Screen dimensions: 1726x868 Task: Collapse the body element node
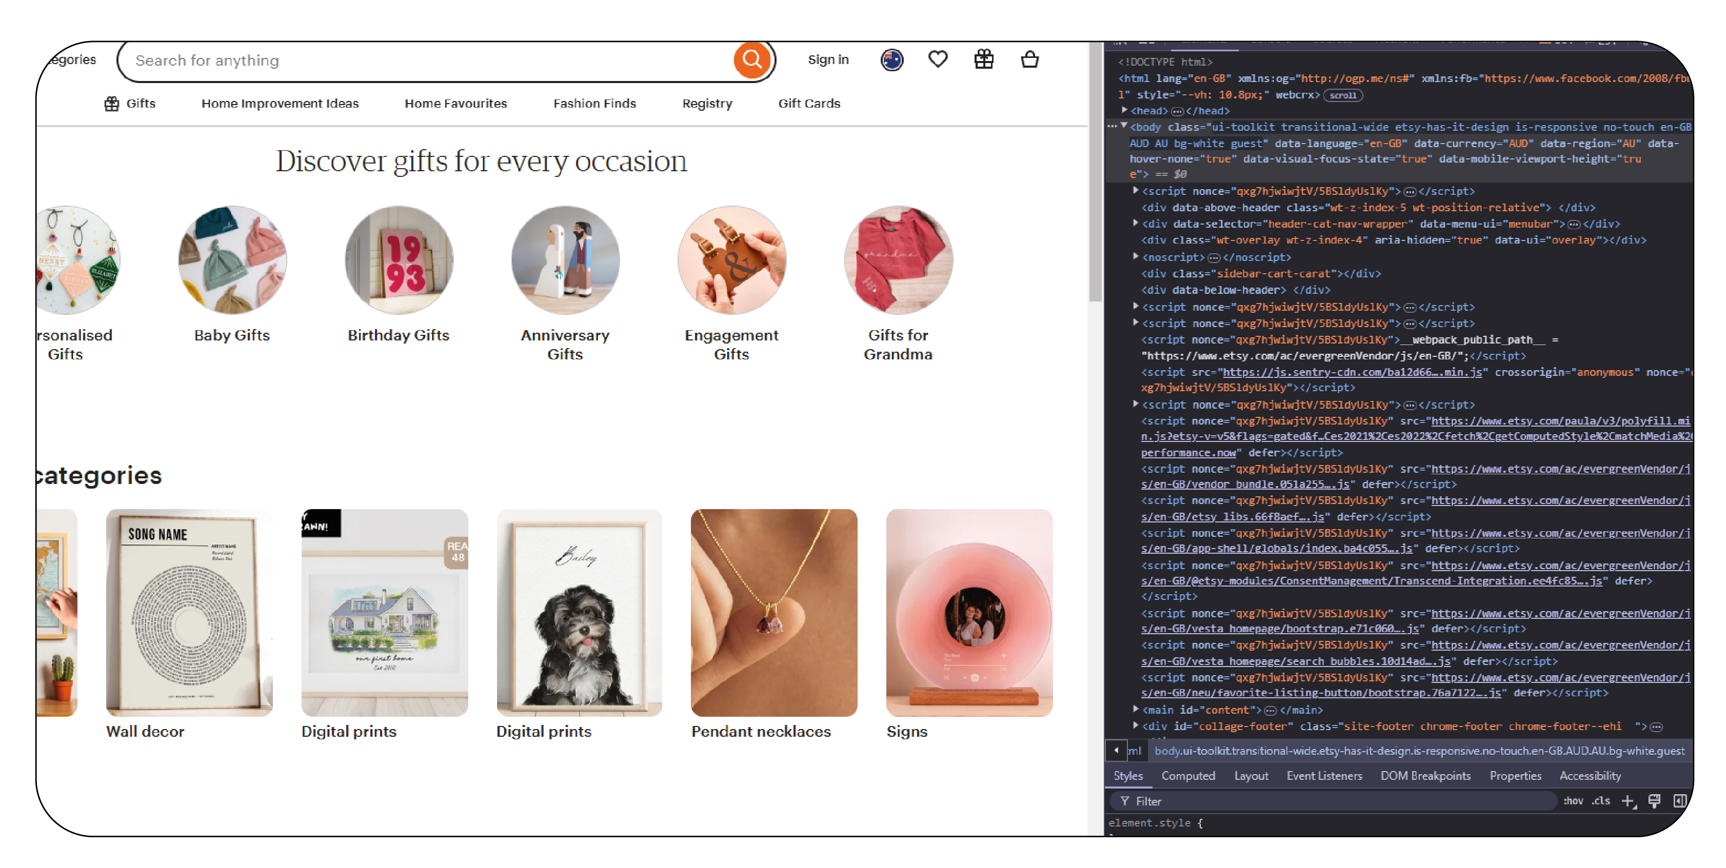pyautogui.click(x=1125, y=127)
